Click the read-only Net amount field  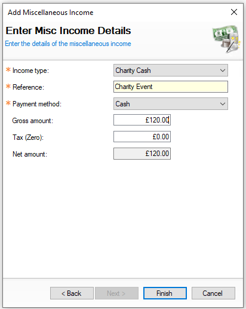[142, 154]
